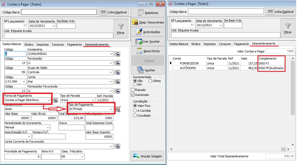Click Filtrar funnel in left window
This screenshot has width=297, height=165.
point(121,29)
